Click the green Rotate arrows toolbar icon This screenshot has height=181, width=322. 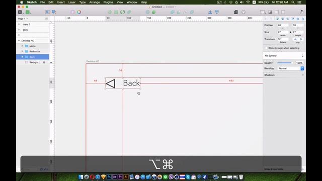point(123,12)
